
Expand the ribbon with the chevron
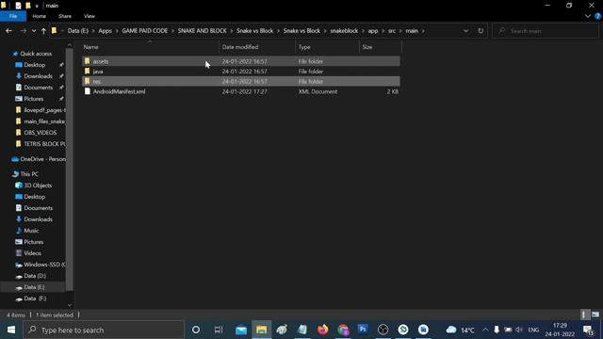587,16
